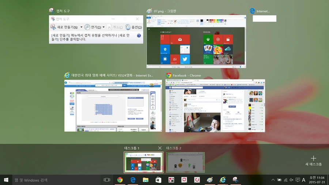Add a new desktop with 새 데스크톱
The image size is (329, 185).
(x=314, y=161)
